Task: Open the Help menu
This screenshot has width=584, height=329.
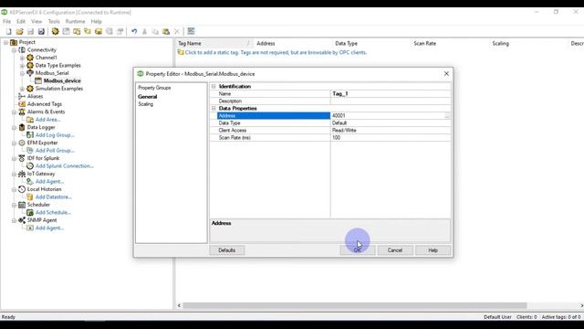Action: pyautogui.click(x=96, y=21)
